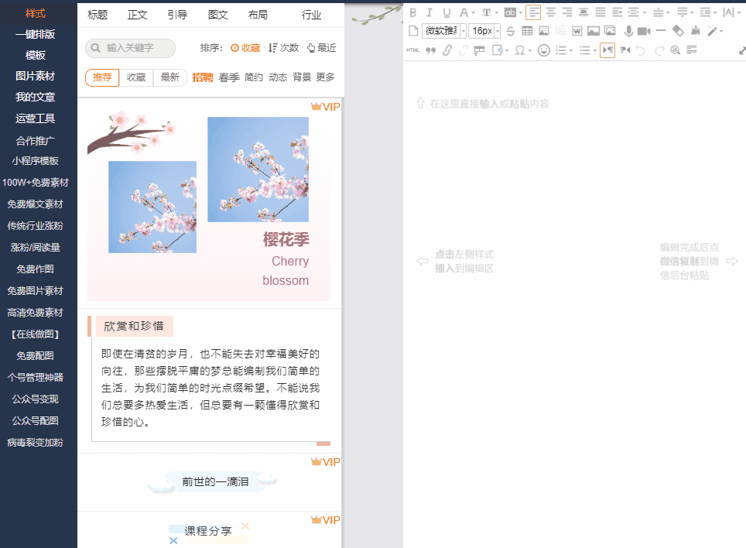Select the 推荐 filter option
The width and height of the screenshot is (746, 548).
102,77
